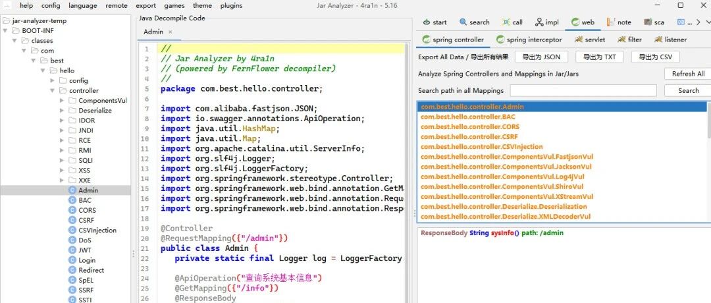Click the class icon beside Redirect
Screen dimensions: 711x303
pyautogui.click(x=72, y=270)
